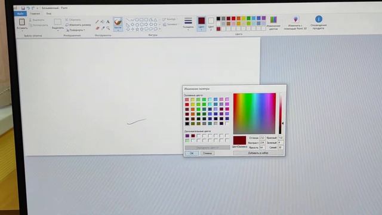
Task: Click the Blue (Синий) value field
Action: (281, 148)
